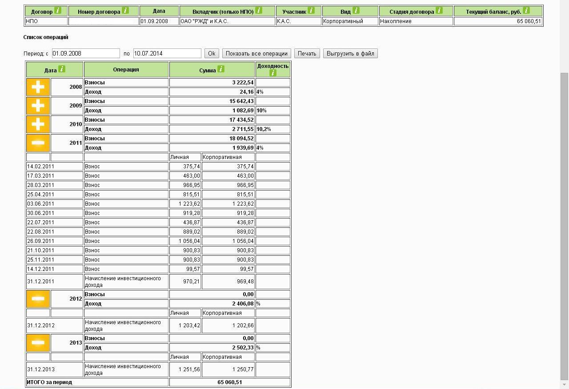Image resolution: width=569 pixels, height=389 pixels.
Task: Collapse the 2012 year operations
Action: pos(38,299)
